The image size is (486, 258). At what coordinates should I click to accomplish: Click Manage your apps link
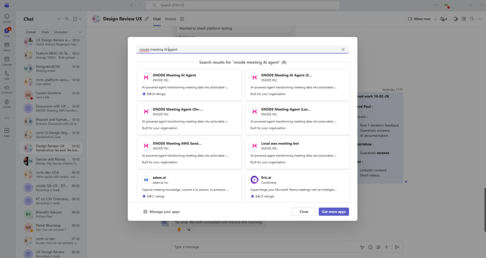pyautogui.click(x=161, y=211)
